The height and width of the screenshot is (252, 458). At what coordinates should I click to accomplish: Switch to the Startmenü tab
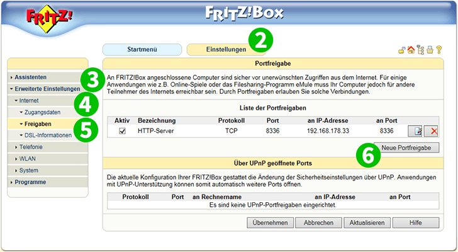tap(142, 50)
